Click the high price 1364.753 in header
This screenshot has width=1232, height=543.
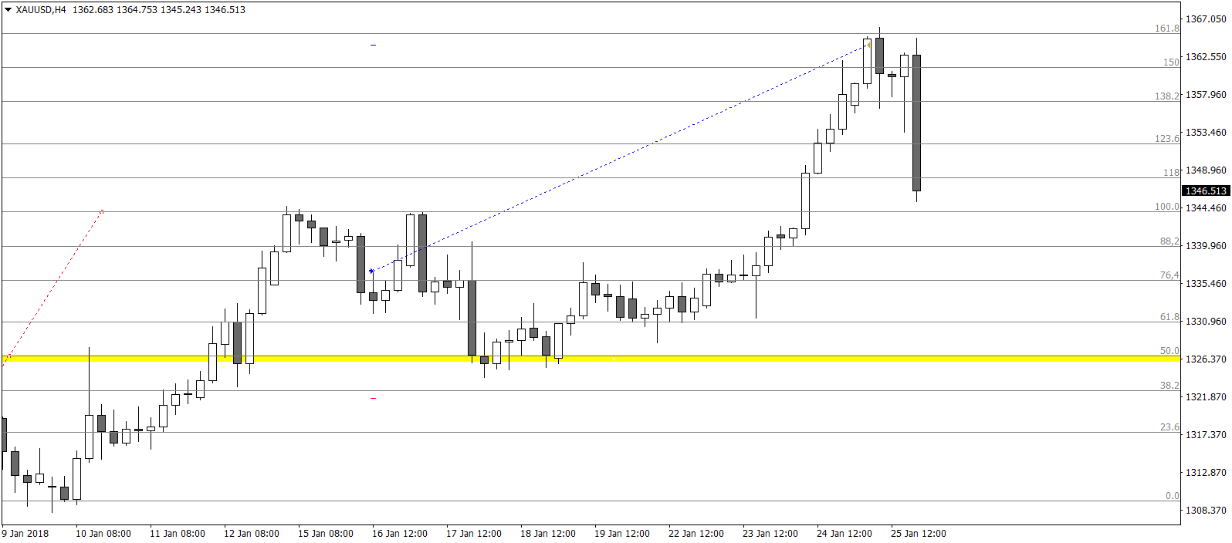pyautogui.click(x=137, y=10)
